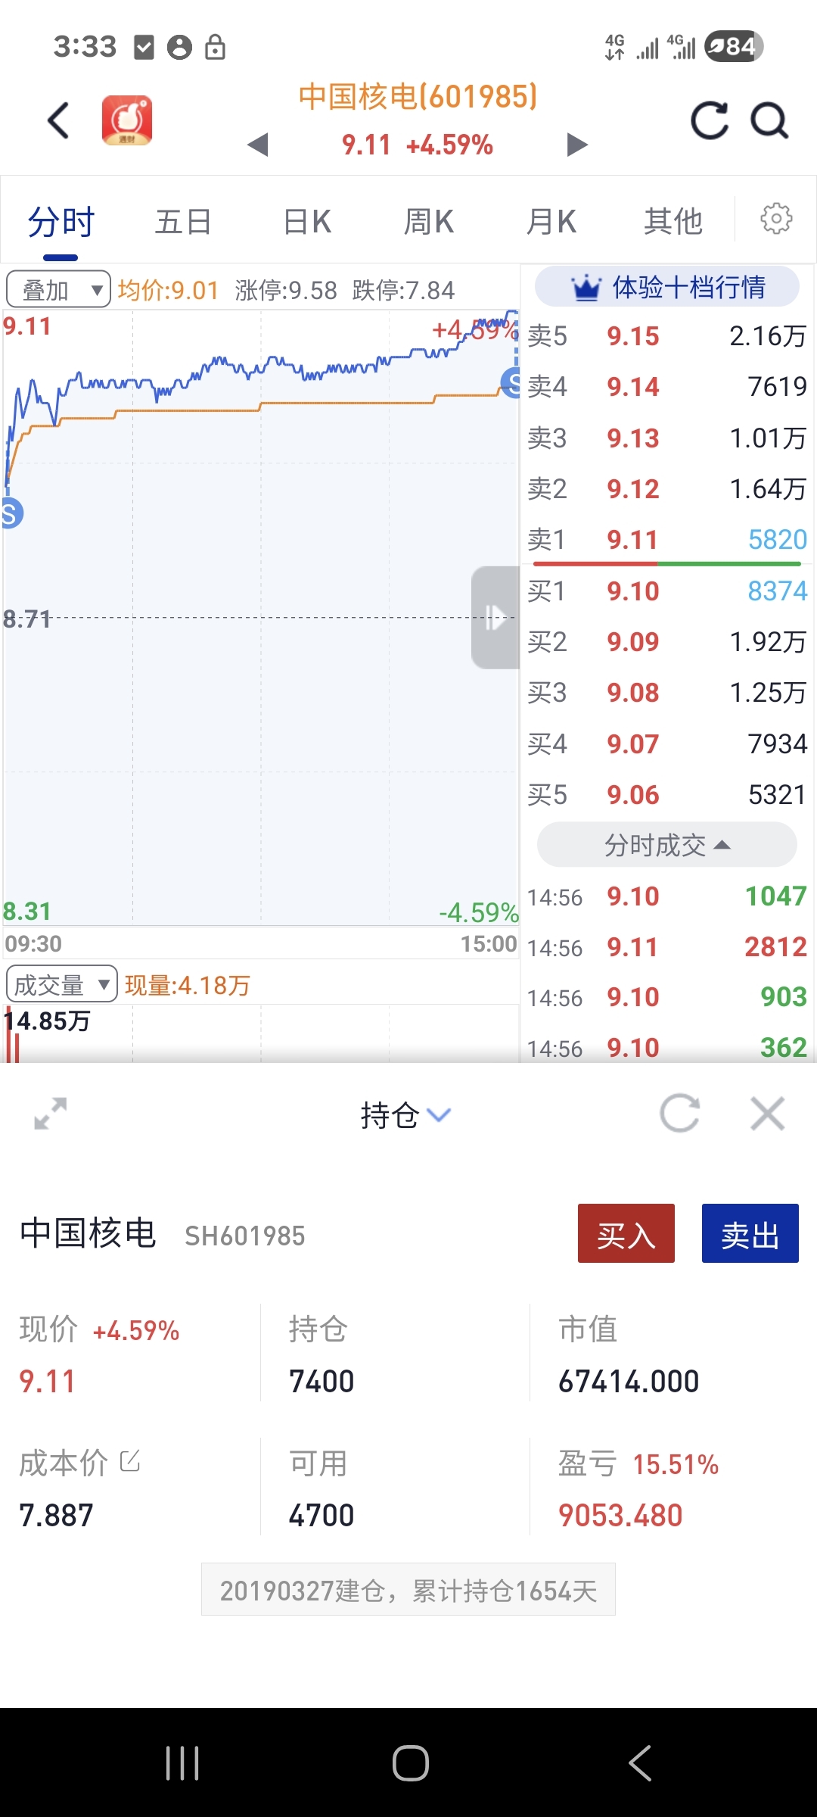Screen dimensions: 817x1817
Task: Tap the S marker at chart start
Action: pyautogui.click(x=11, y=513)
